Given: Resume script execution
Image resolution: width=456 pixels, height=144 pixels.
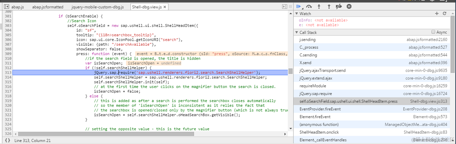Looking at the screenshot, I should coord(299,6).
